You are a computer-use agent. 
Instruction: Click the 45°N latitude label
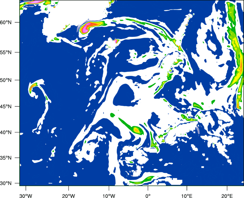point(6,107)
